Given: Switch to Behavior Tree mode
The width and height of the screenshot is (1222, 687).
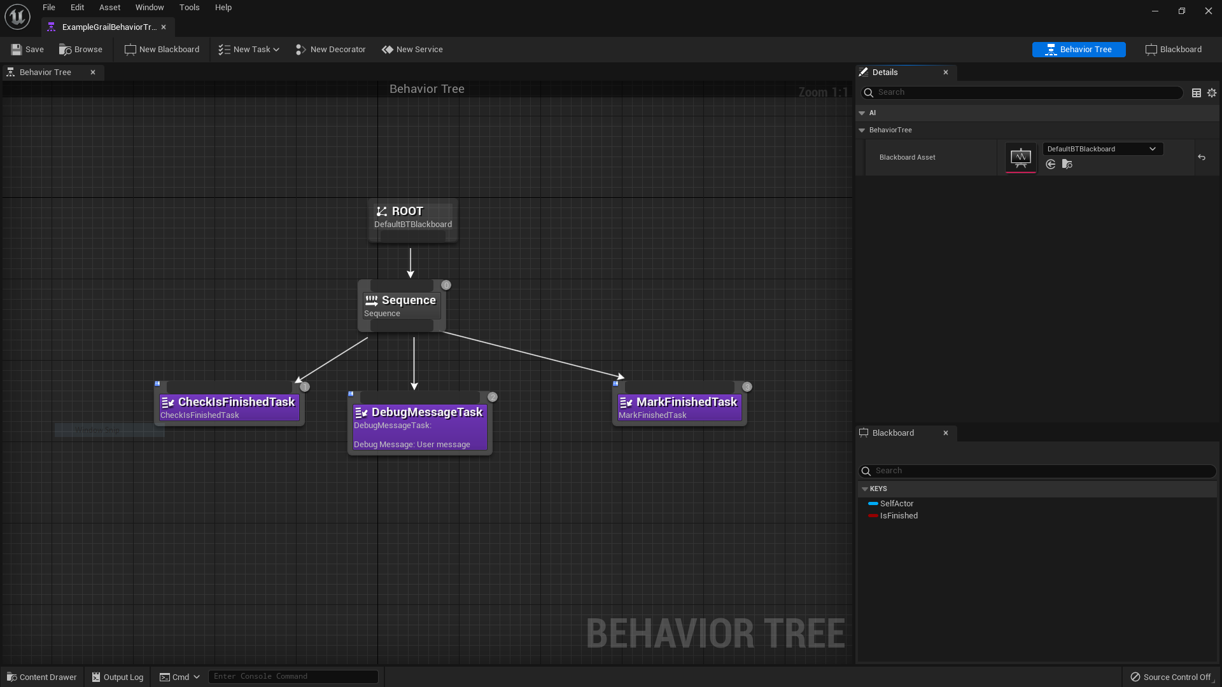Looking at the screenshot, I should point(1079,50).
